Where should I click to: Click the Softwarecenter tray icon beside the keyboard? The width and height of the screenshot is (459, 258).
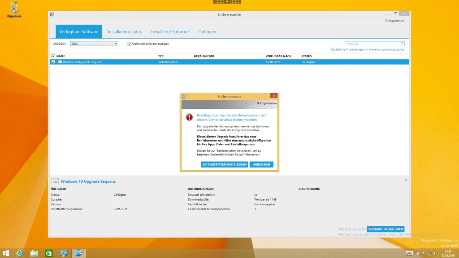point(418,254)
